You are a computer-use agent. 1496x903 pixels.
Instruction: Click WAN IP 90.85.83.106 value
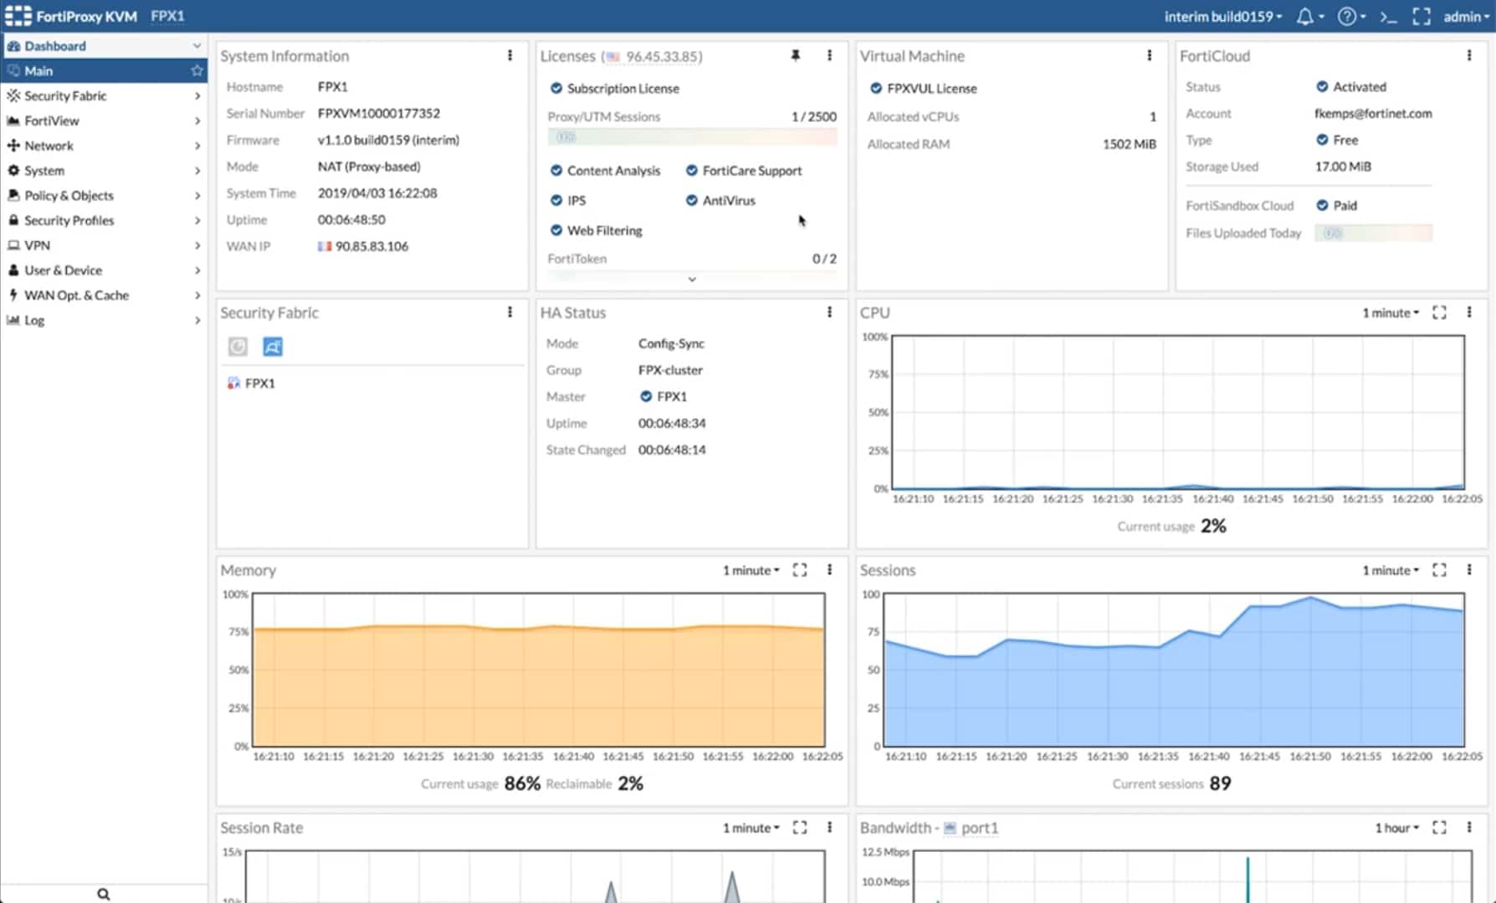click(363, 247)
